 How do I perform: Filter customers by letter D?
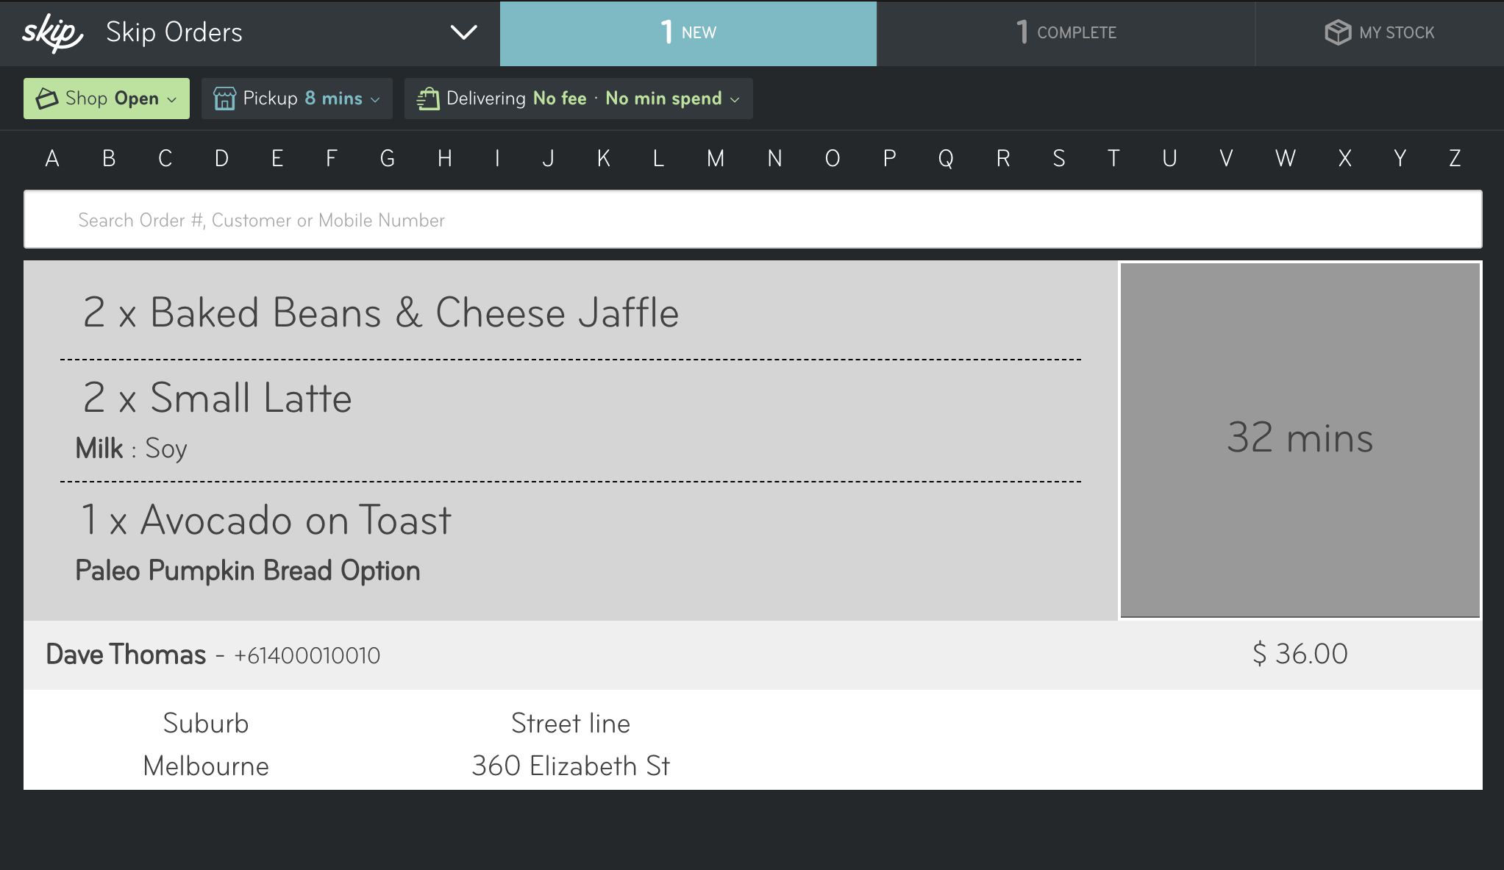(221, 158)
